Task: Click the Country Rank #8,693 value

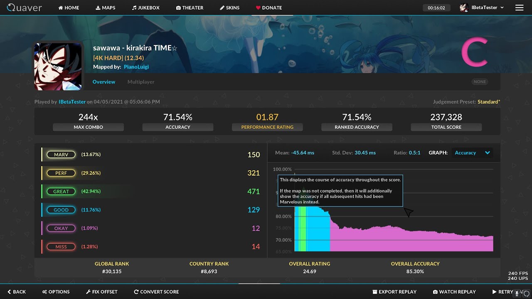Action: pyautogui.click(x=209, y=272)
